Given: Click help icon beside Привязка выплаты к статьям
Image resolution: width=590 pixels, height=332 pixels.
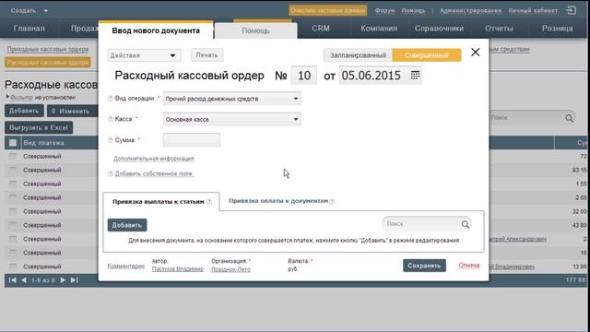Looking at the screenshot, I should pos(209,202).
